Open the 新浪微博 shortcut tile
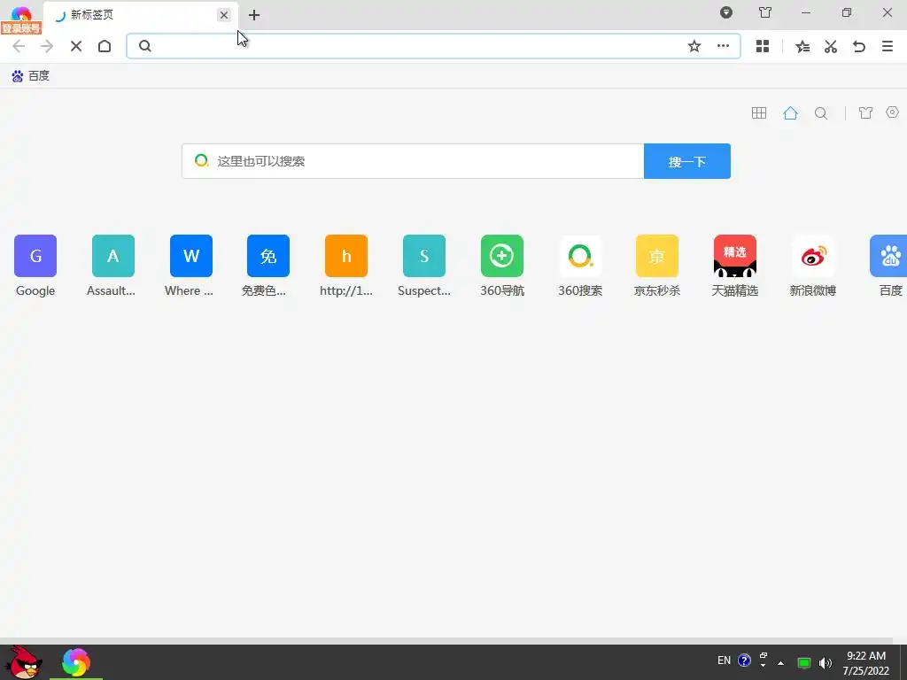Image resolution: width=907 pixels, height=680 pixels. (x=813, y=266)
